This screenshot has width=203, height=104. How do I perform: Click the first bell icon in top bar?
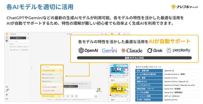pos(102,34)
